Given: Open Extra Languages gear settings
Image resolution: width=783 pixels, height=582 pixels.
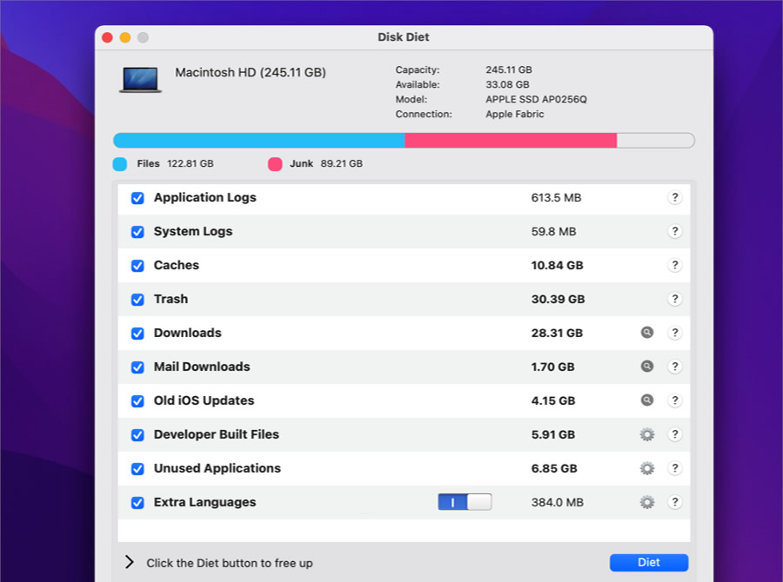Looking at the screenshot, I should tap(647, 502).
